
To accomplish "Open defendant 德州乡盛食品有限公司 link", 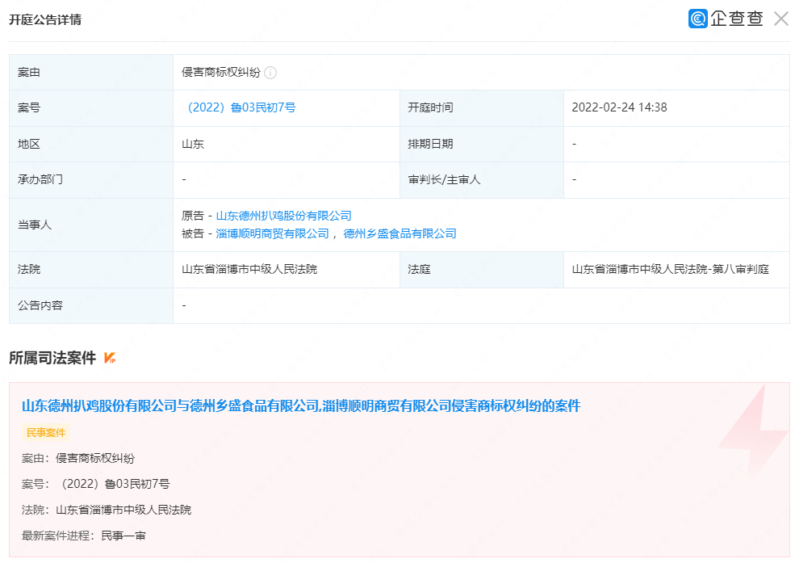I will [400, 233].
